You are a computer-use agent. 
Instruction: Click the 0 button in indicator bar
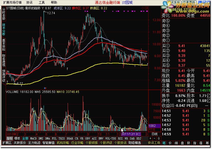pyautogui.click(x=159, y=138)
